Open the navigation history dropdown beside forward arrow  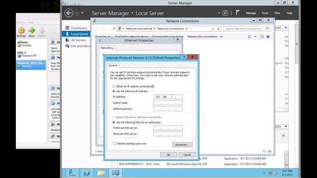(82, 13)
